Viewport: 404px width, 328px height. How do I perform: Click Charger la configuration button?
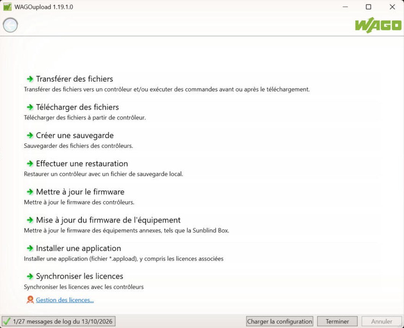280,321
